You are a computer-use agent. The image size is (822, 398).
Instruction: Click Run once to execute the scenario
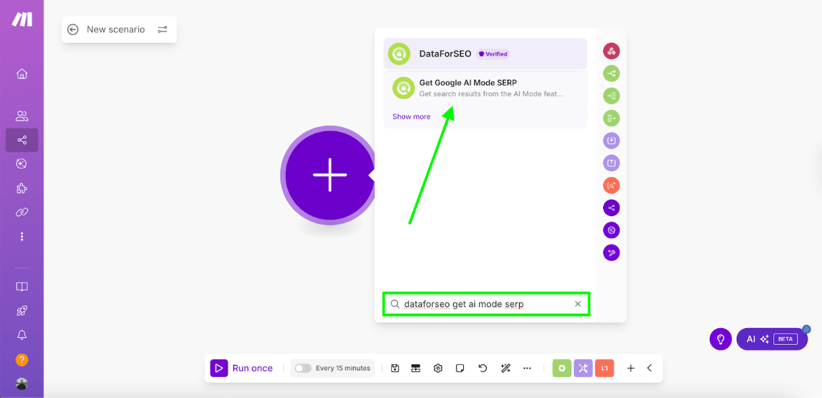[x=243, y=368]
